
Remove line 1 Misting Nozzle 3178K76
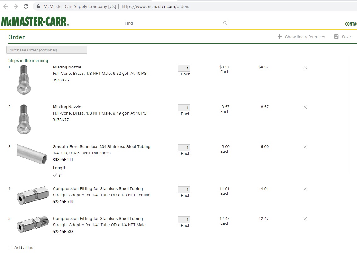(x=305, y=67)
